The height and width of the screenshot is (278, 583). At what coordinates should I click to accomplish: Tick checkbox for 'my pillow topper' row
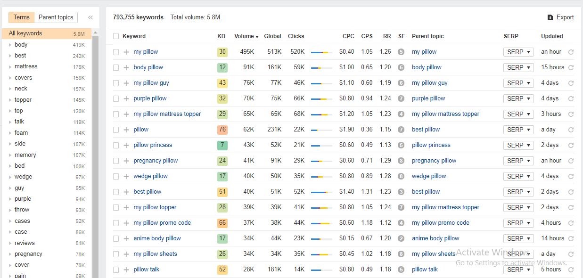(116, 207)
